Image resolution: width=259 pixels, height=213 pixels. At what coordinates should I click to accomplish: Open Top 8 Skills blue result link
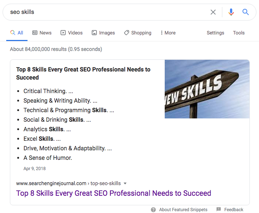(x=114, y=193)
